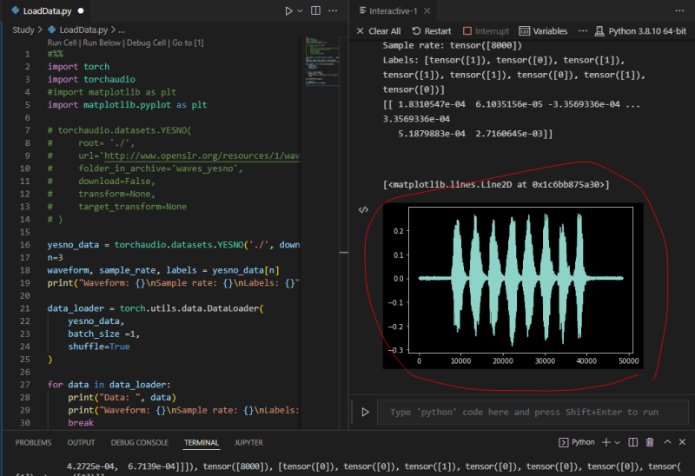Screen dimensions: 695x476
Task: Open editor More Actions menu
Action: 333,10
